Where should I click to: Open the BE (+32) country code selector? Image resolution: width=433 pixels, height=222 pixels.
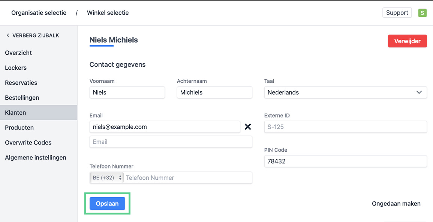107,178
